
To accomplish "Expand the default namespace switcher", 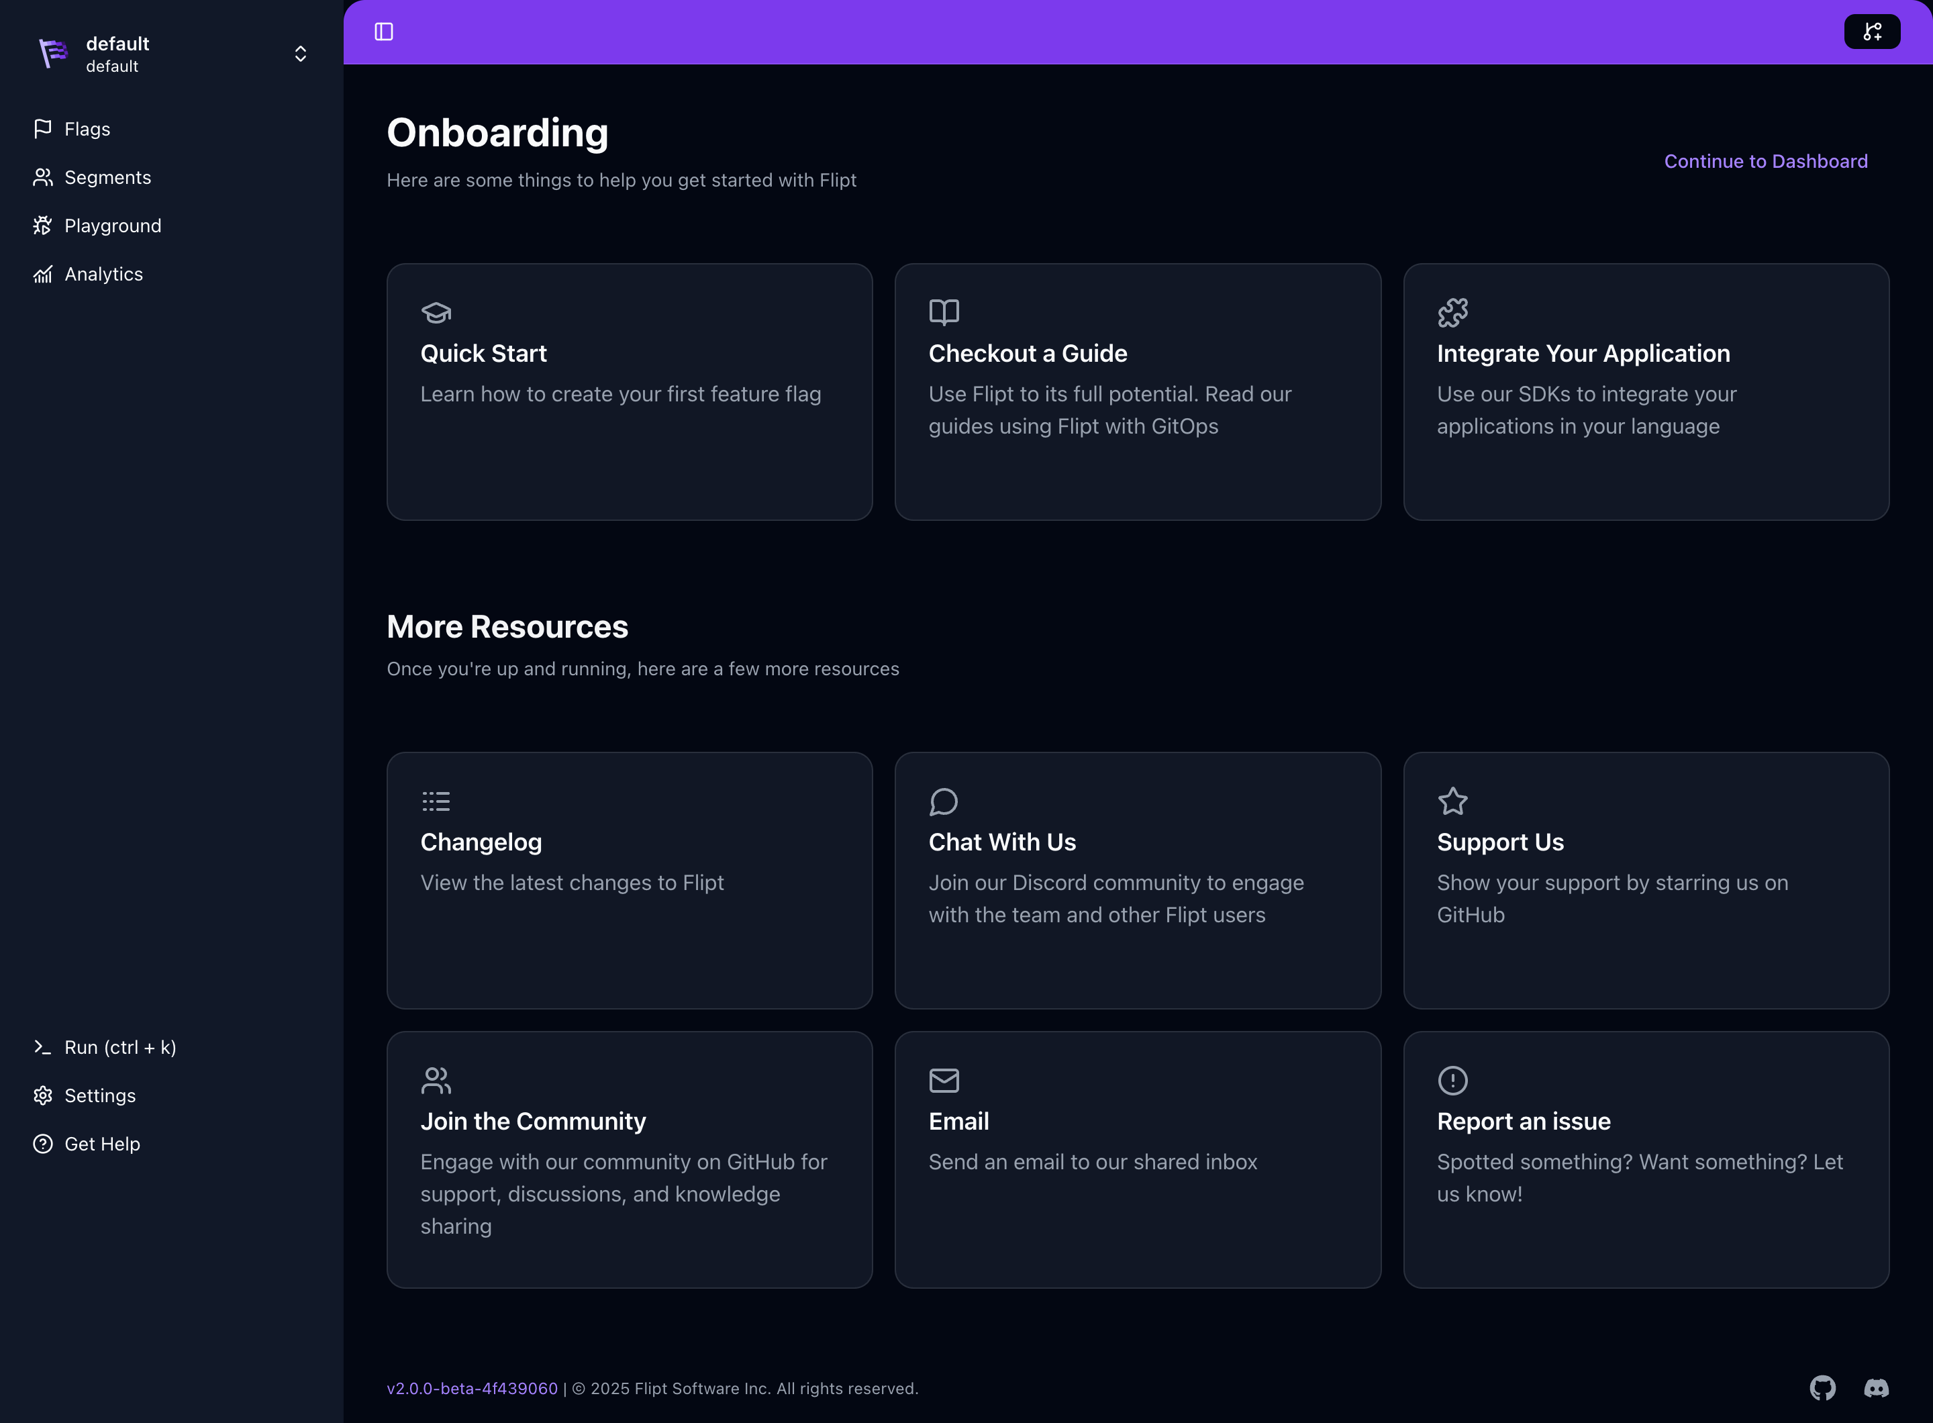I will click(x=300, y=54).
